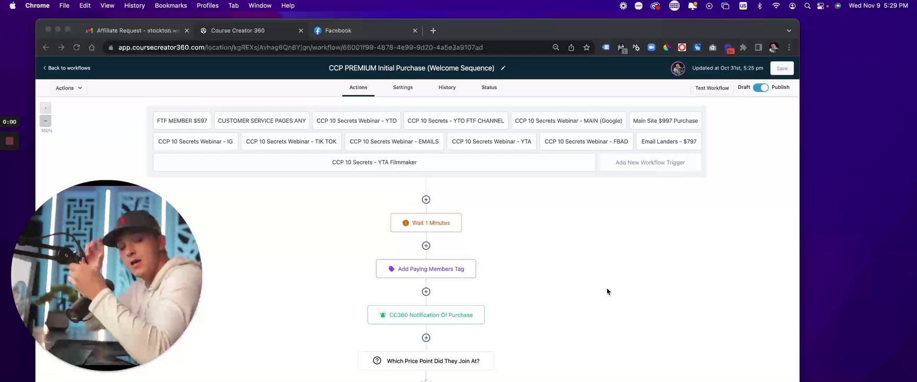Screen dimensions: 917x382
Task: Click the user avatar in workflow header
Action: (678, 68)
